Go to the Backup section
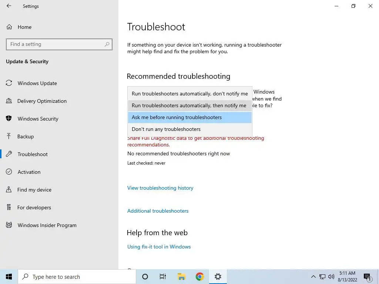This screenshot has width=379, height=284. (x=26, y=136)
